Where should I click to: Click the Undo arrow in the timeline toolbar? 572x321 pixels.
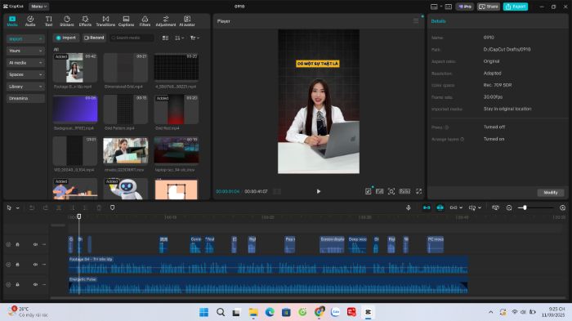coord(32,208)
